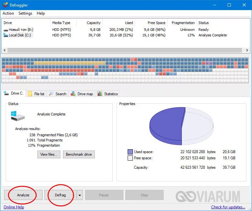Click the bar chart icon on Statistics tab
Viewport: 252px width, 211px height.
click(100, 94)
